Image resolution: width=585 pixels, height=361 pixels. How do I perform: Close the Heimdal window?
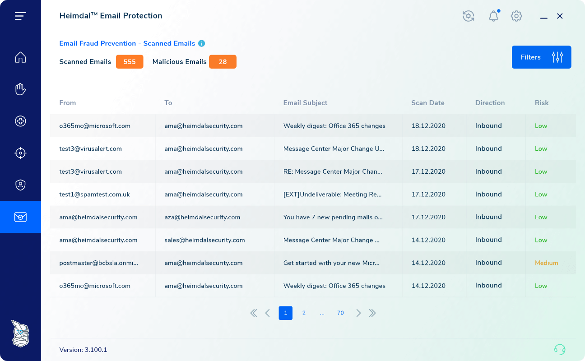tap(560, 16)
